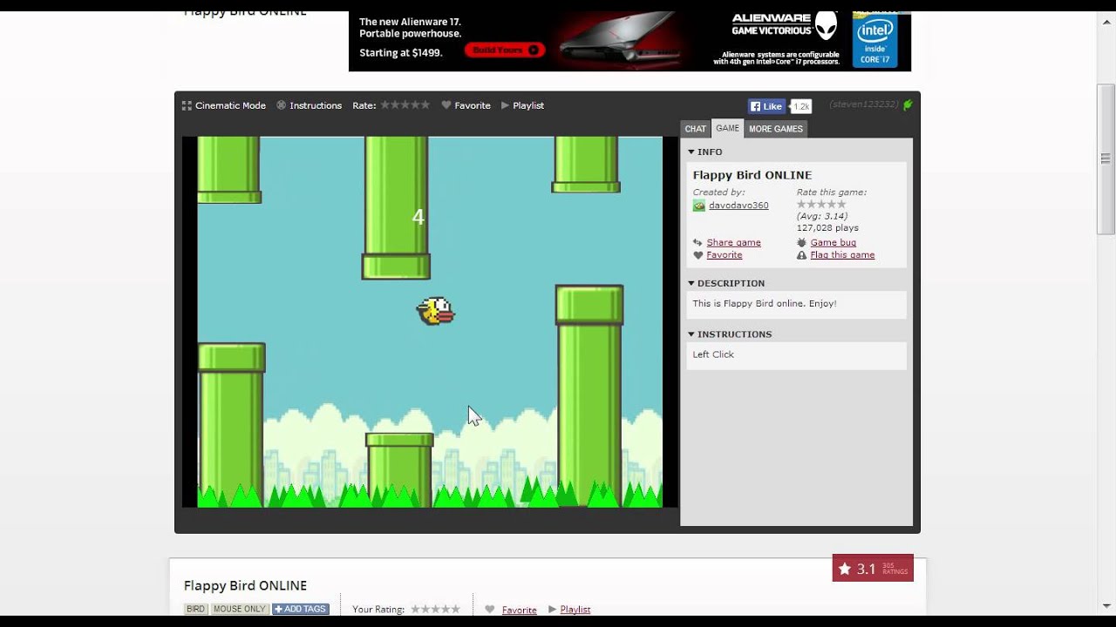
Task: Click the heart icon beside toolbar Favorite
Action: pos(446,105)
